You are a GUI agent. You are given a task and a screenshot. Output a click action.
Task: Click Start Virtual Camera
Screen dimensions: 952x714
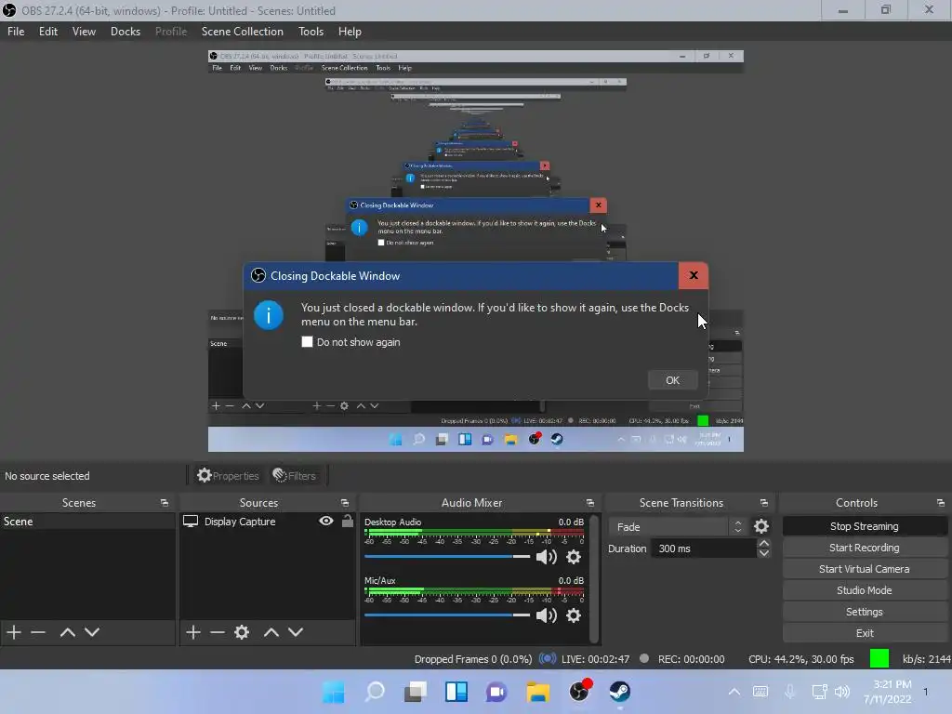tap(865, 569)
